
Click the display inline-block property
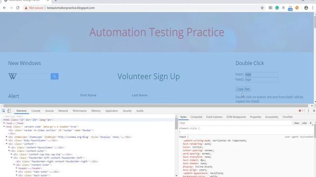(197, 167)
